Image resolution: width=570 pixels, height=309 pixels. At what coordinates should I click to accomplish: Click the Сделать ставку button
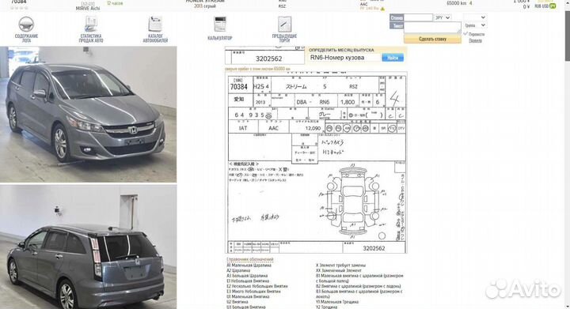[x=432, y=39]
